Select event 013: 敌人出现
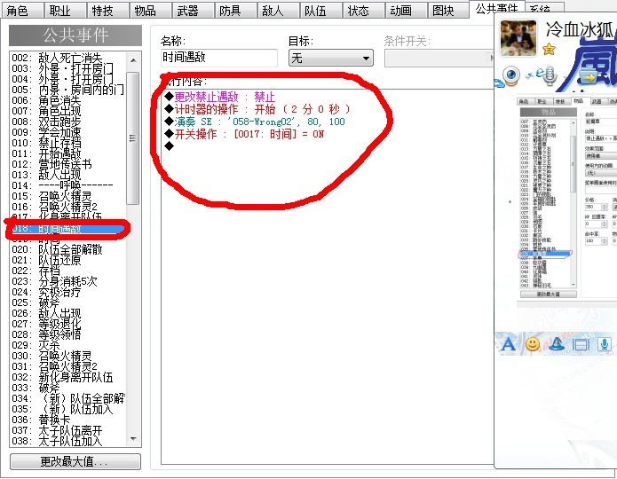Screen dimensions: 617x479 click(x=67, y=175)
